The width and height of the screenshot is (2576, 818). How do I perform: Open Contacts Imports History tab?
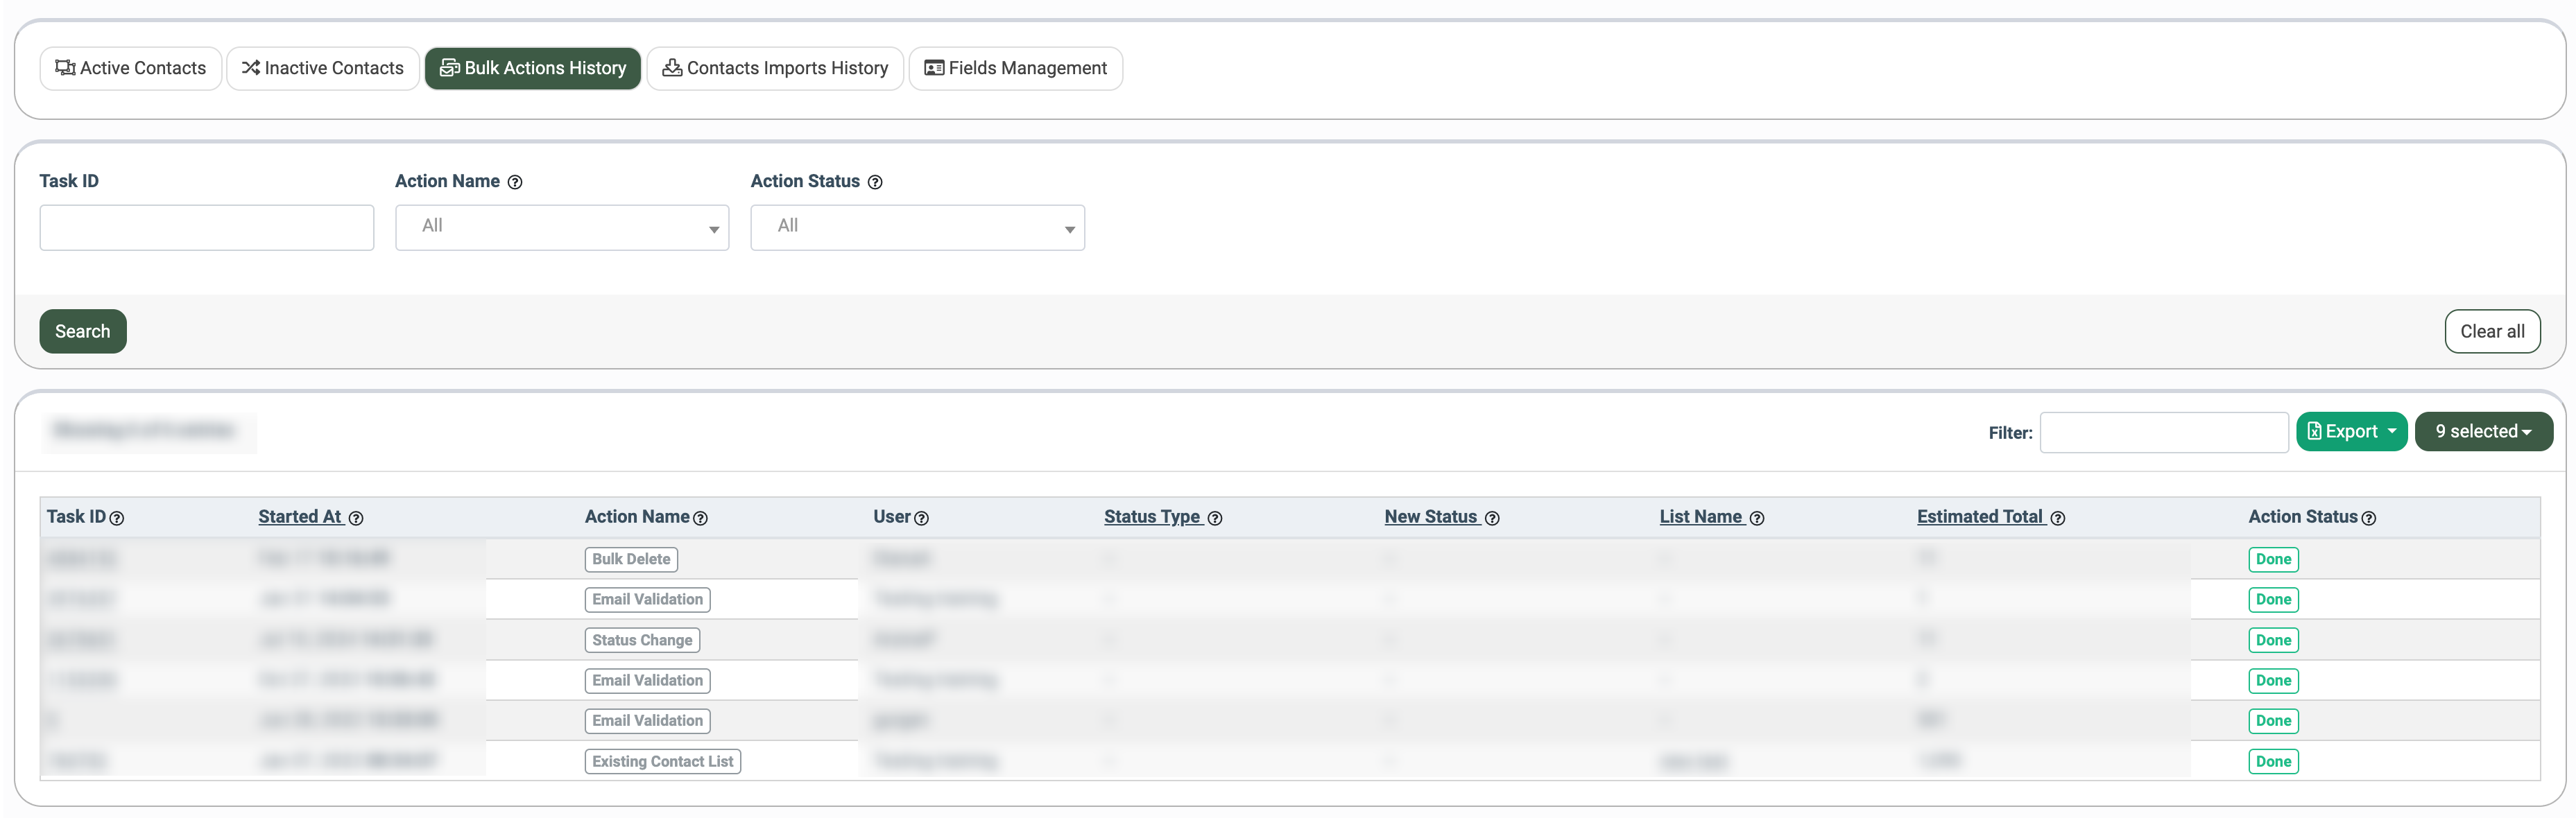click(x=775, y=69)
